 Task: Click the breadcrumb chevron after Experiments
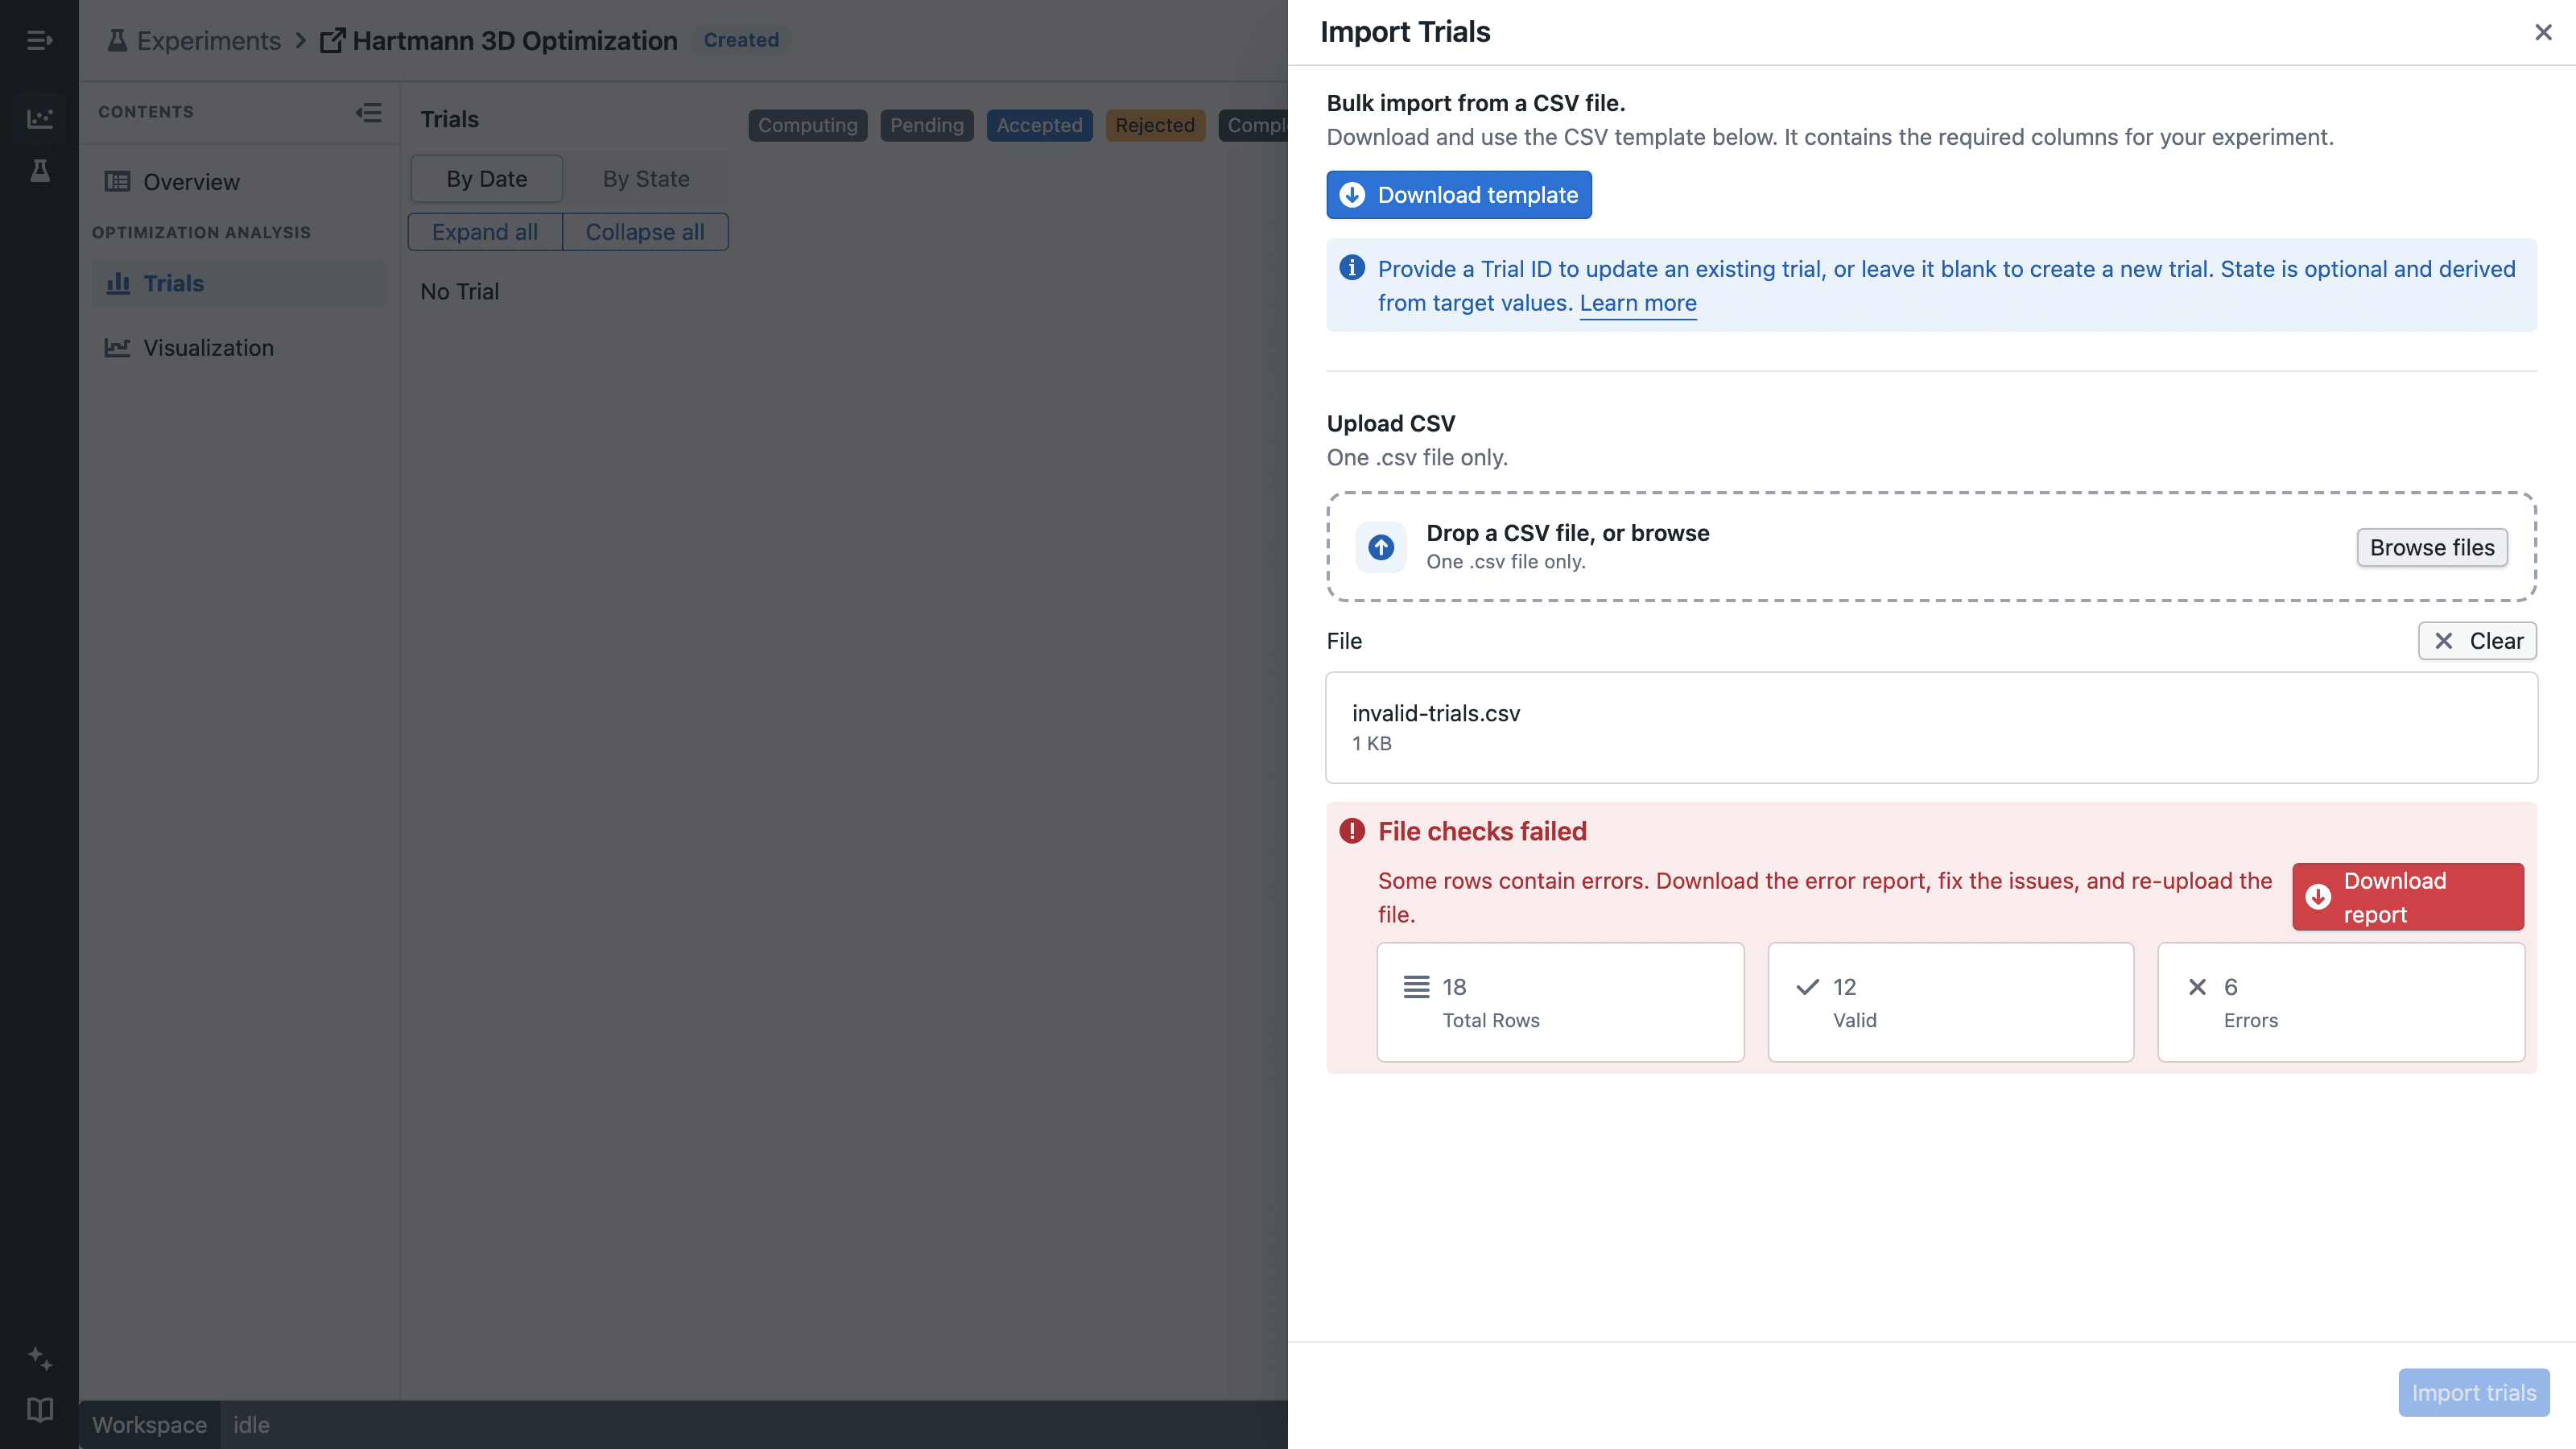300,40
